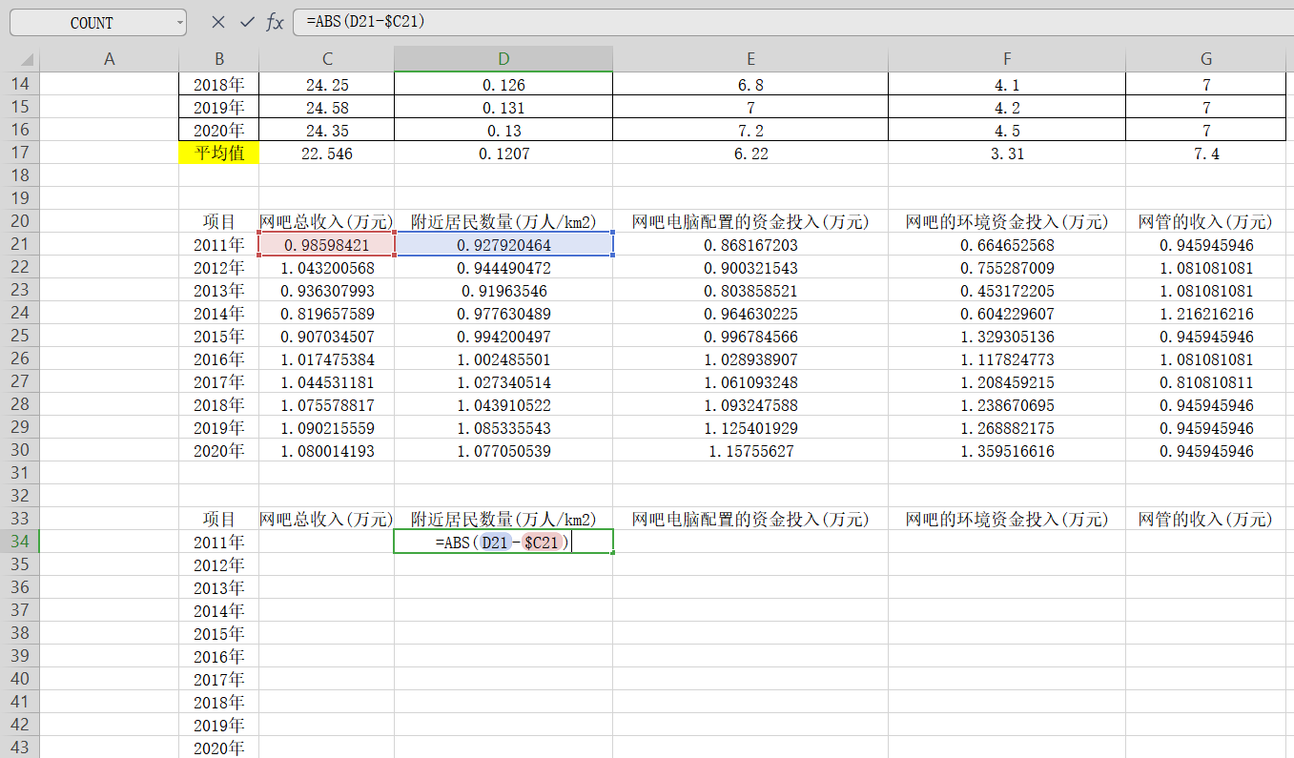1294x758 pixels.
Task: Select column B header
Action: [218, 59]
